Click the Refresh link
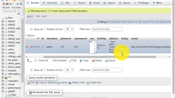This screenshot has width=175, height=98. point(166,22)
